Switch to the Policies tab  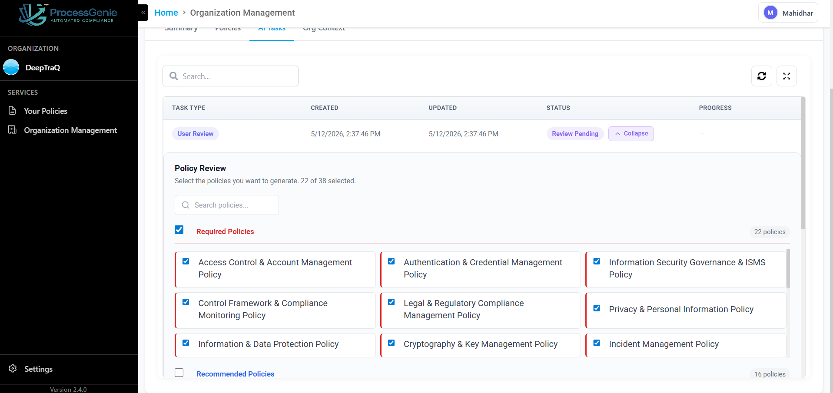(228, 29)
